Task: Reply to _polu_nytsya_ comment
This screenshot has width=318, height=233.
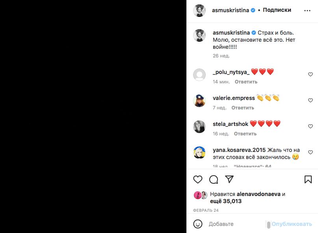Action: [x=246, y=82]
